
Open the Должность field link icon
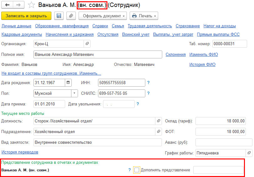pos(158,121)
